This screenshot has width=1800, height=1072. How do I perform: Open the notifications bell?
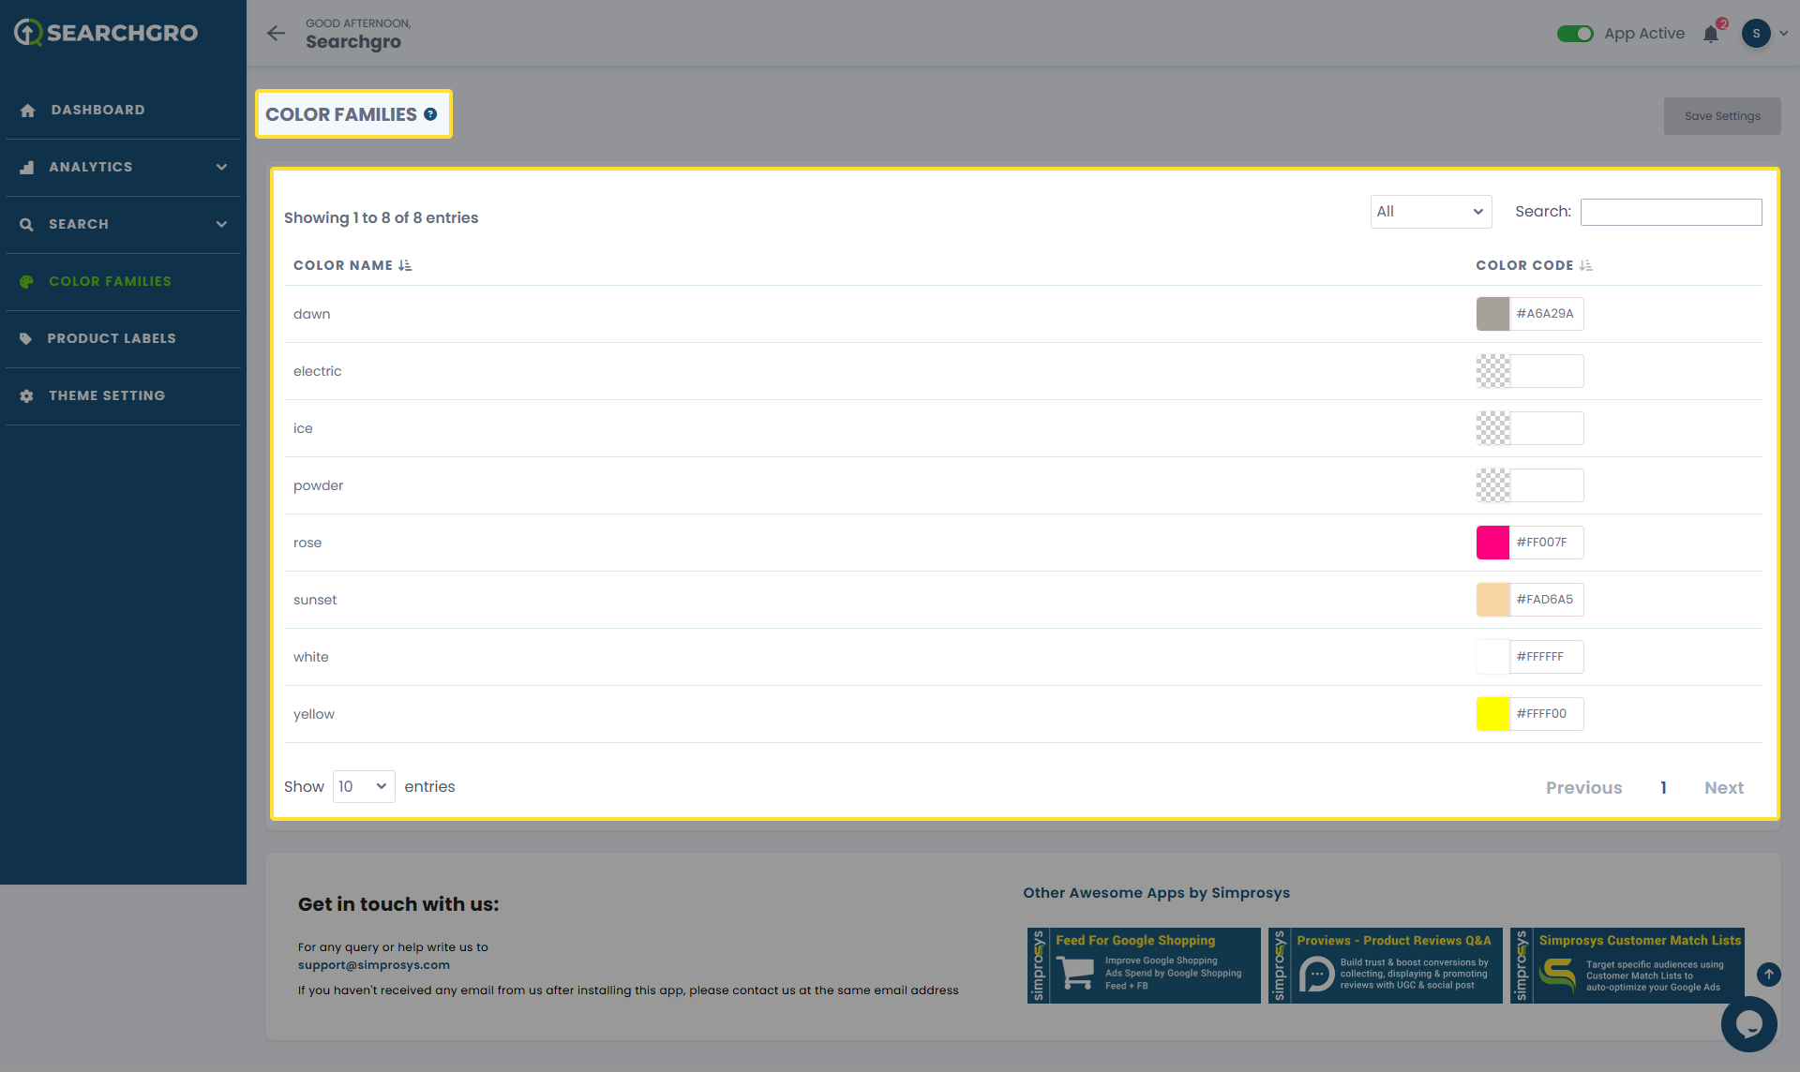point(1711,35)
